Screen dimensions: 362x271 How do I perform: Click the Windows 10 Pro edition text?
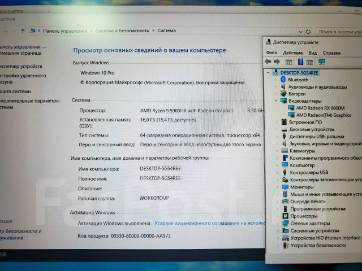coord(97,73)
